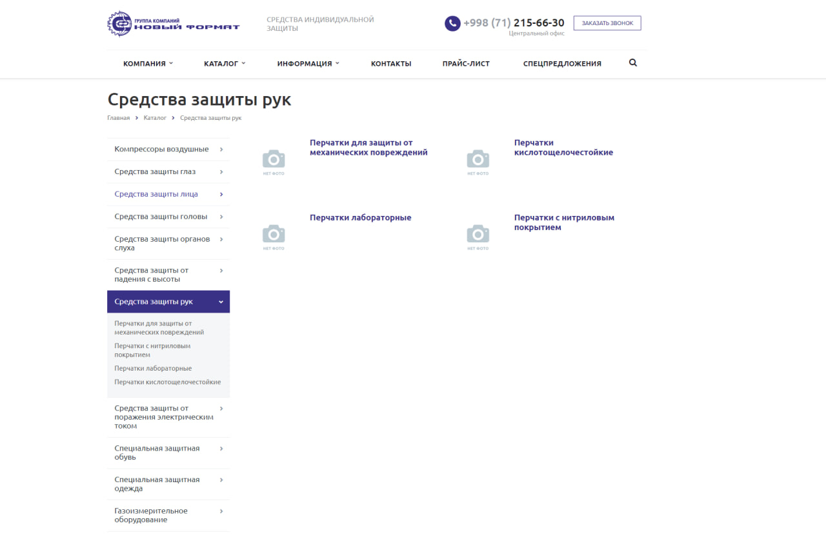Go to Каталог in breadcrumbs

pyautogui.click(x=155, y=118)
